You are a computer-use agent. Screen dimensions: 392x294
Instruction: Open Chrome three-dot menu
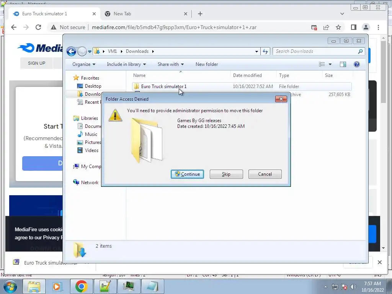click(378, 27)
